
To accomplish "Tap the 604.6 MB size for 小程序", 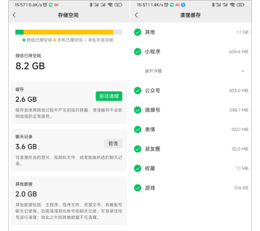I will tap(238, 52).
